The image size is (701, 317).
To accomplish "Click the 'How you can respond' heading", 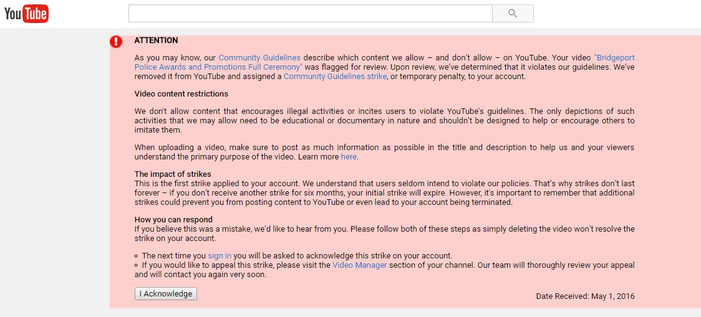I will click(x=173, y=220).
